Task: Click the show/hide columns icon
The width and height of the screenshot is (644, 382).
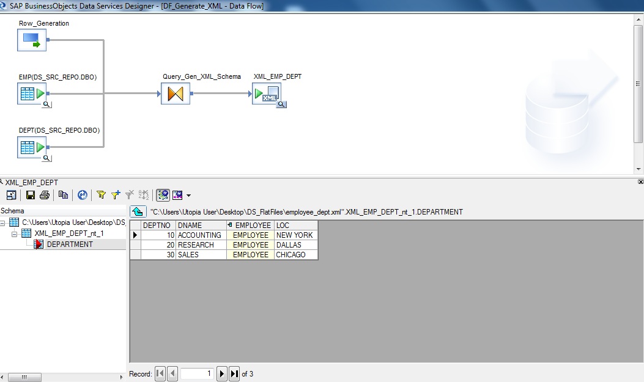Action: 177,195
